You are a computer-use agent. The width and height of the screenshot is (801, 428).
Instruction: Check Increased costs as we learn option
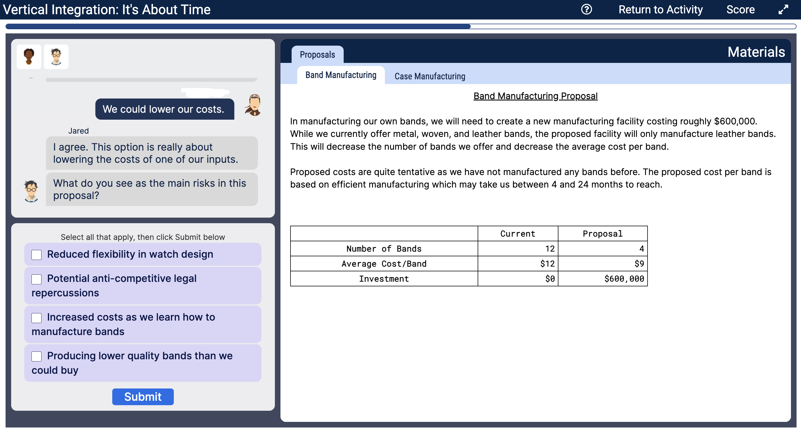coord(36,318)
